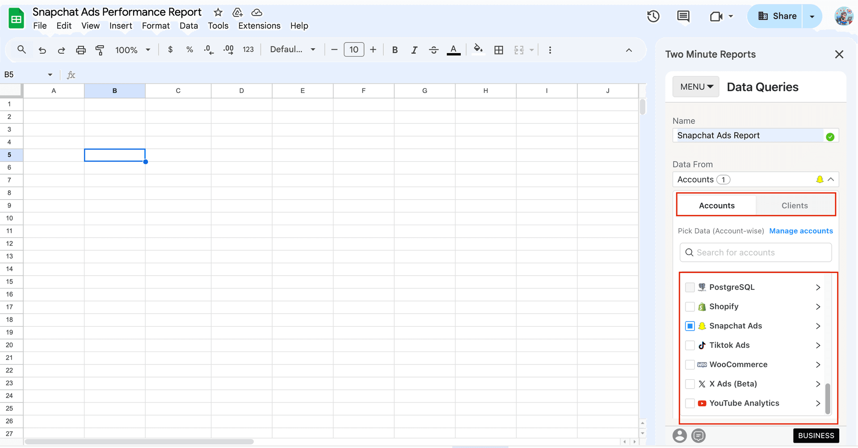The height and width of the screenshot is (448, 858).
Task: Open the MENU dropdown in Data Queries
Action: click(x=695, y=86)
